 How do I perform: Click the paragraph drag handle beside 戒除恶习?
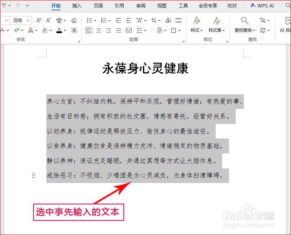[33, 175]
